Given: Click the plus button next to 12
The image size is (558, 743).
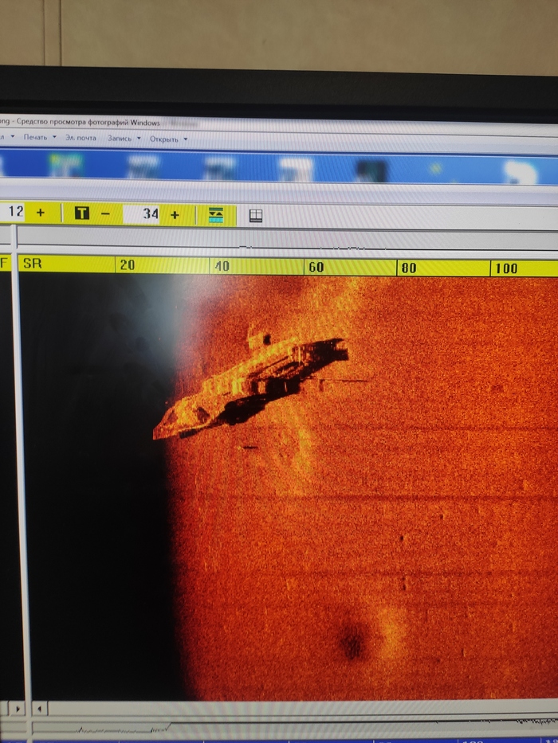Looking at the screenshot, I should pos(40,213).
